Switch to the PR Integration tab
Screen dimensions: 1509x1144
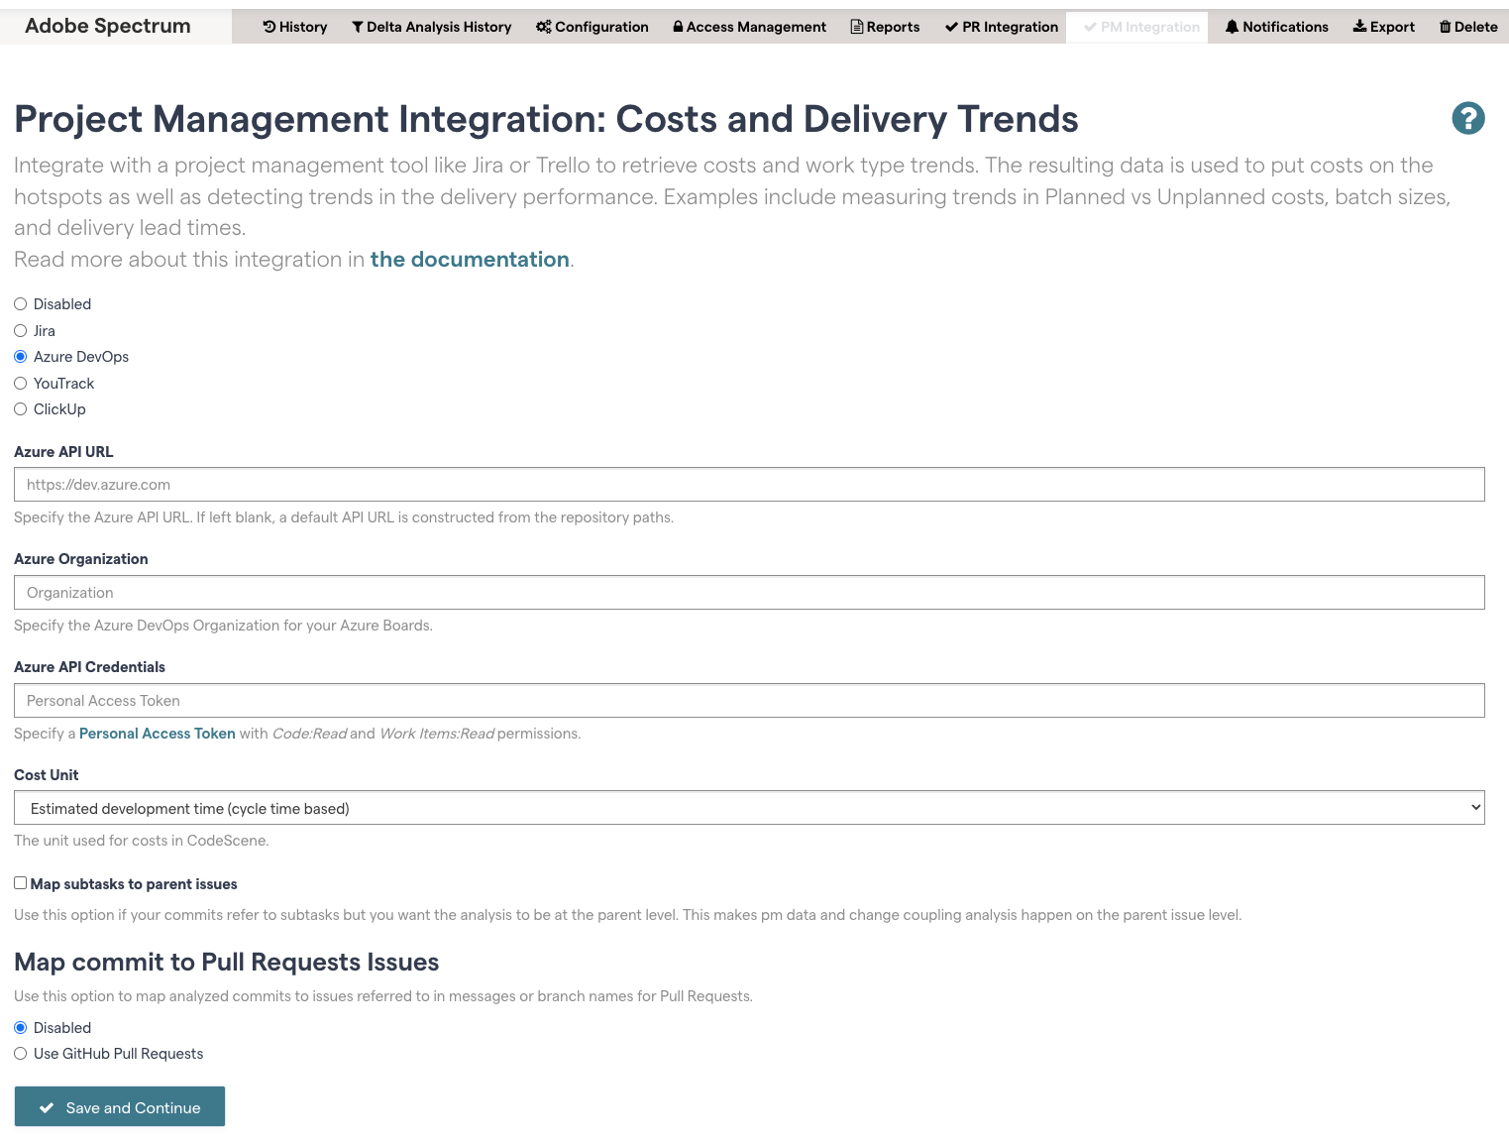click(1001, 27)
